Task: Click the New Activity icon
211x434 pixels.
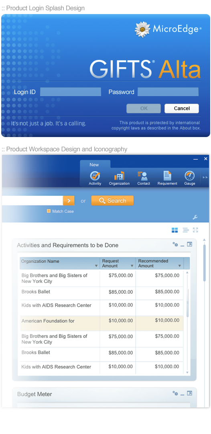Action: click(x=95, y=176)
